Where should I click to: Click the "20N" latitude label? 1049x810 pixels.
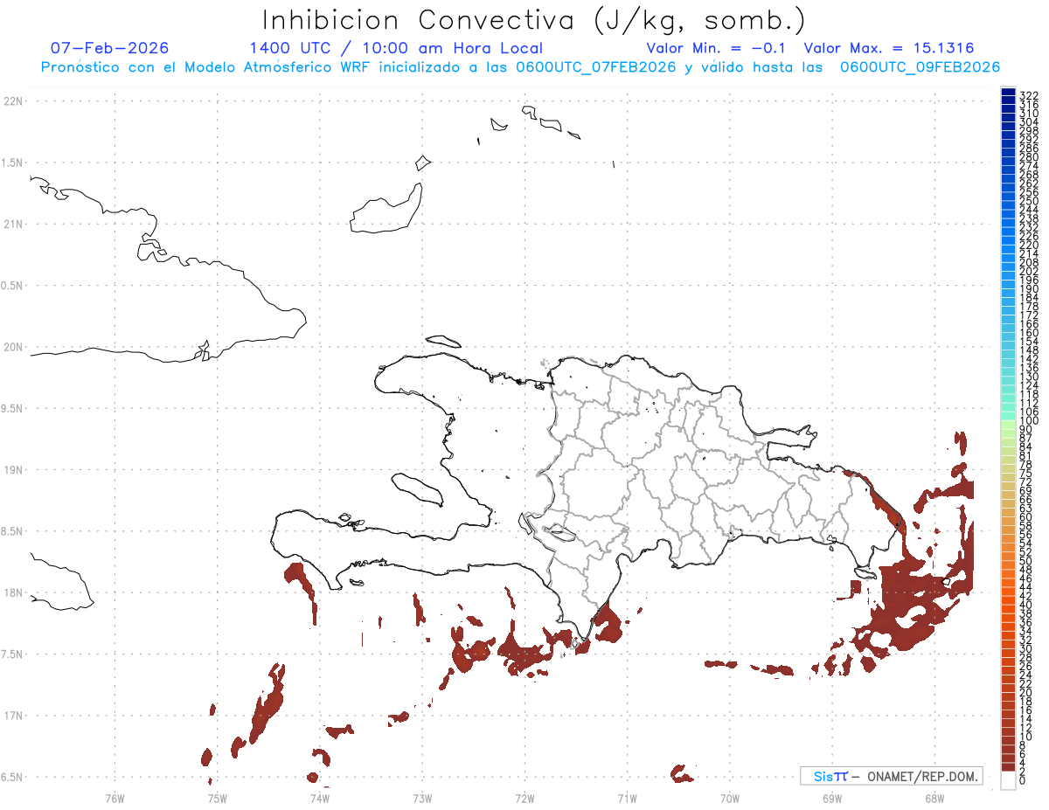coord(12,347)
